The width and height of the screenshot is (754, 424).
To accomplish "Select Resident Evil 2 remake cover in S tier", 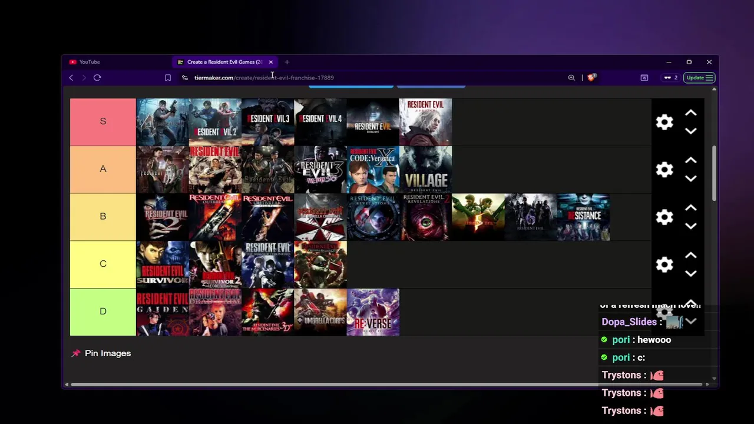I will 215,122.
